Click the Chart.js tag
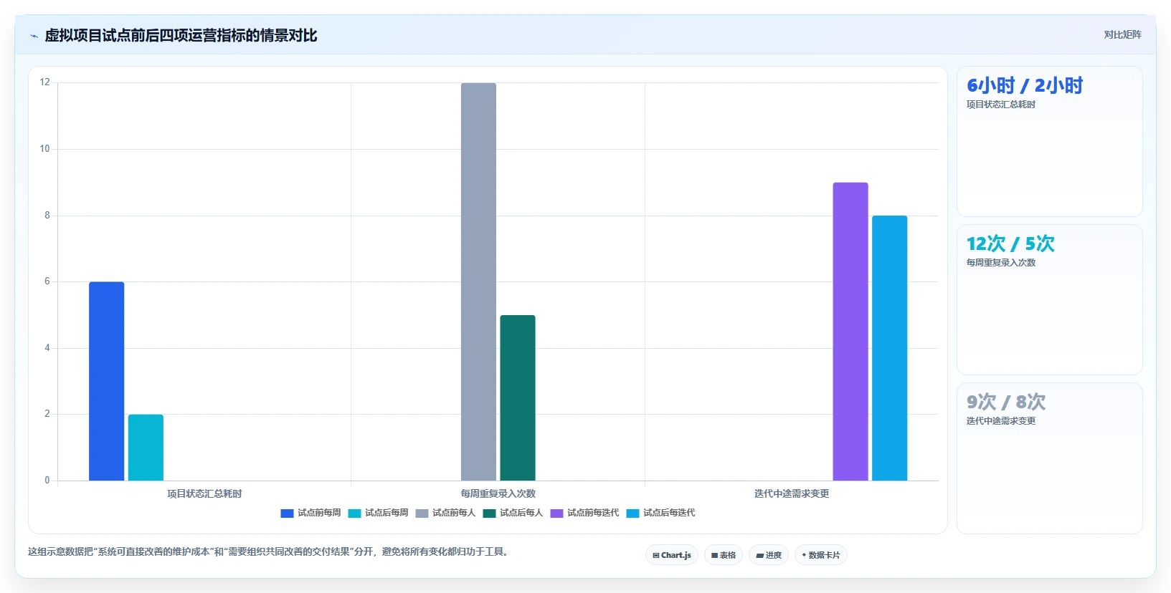The image size is (1171, 593). click(x=672, y=555)
